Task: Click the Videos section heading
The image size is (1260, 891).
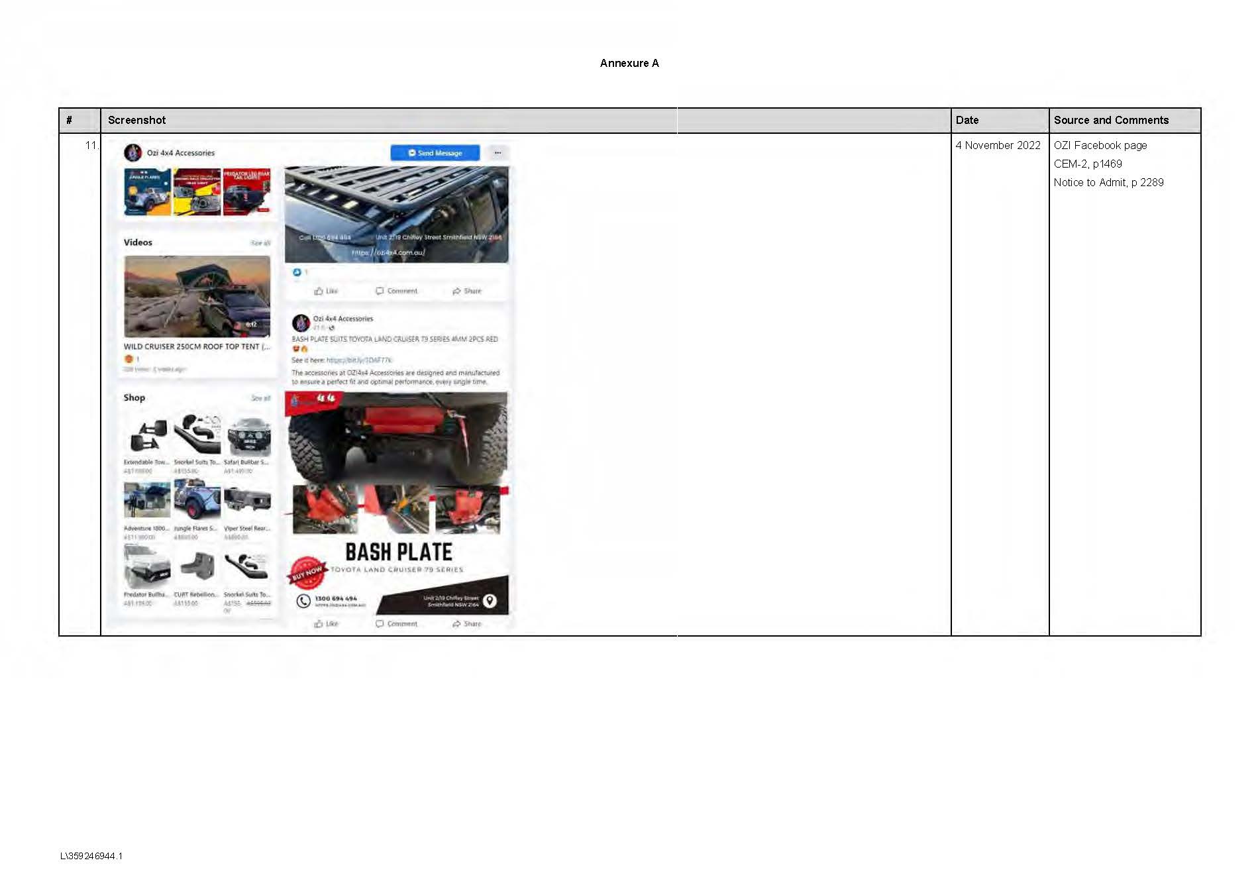Action: point(138,242)
